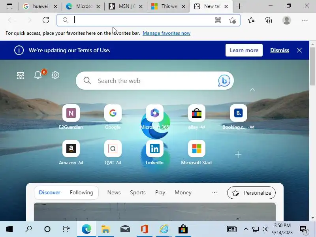316x237 pixels.
Task: Open a new tab with plus button
Action: [239, 6]
